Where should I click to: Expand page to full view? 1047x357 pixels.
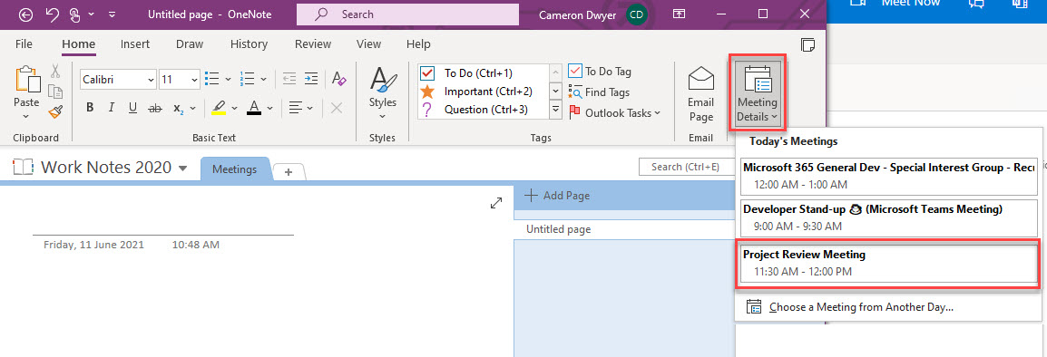point(496,203)
